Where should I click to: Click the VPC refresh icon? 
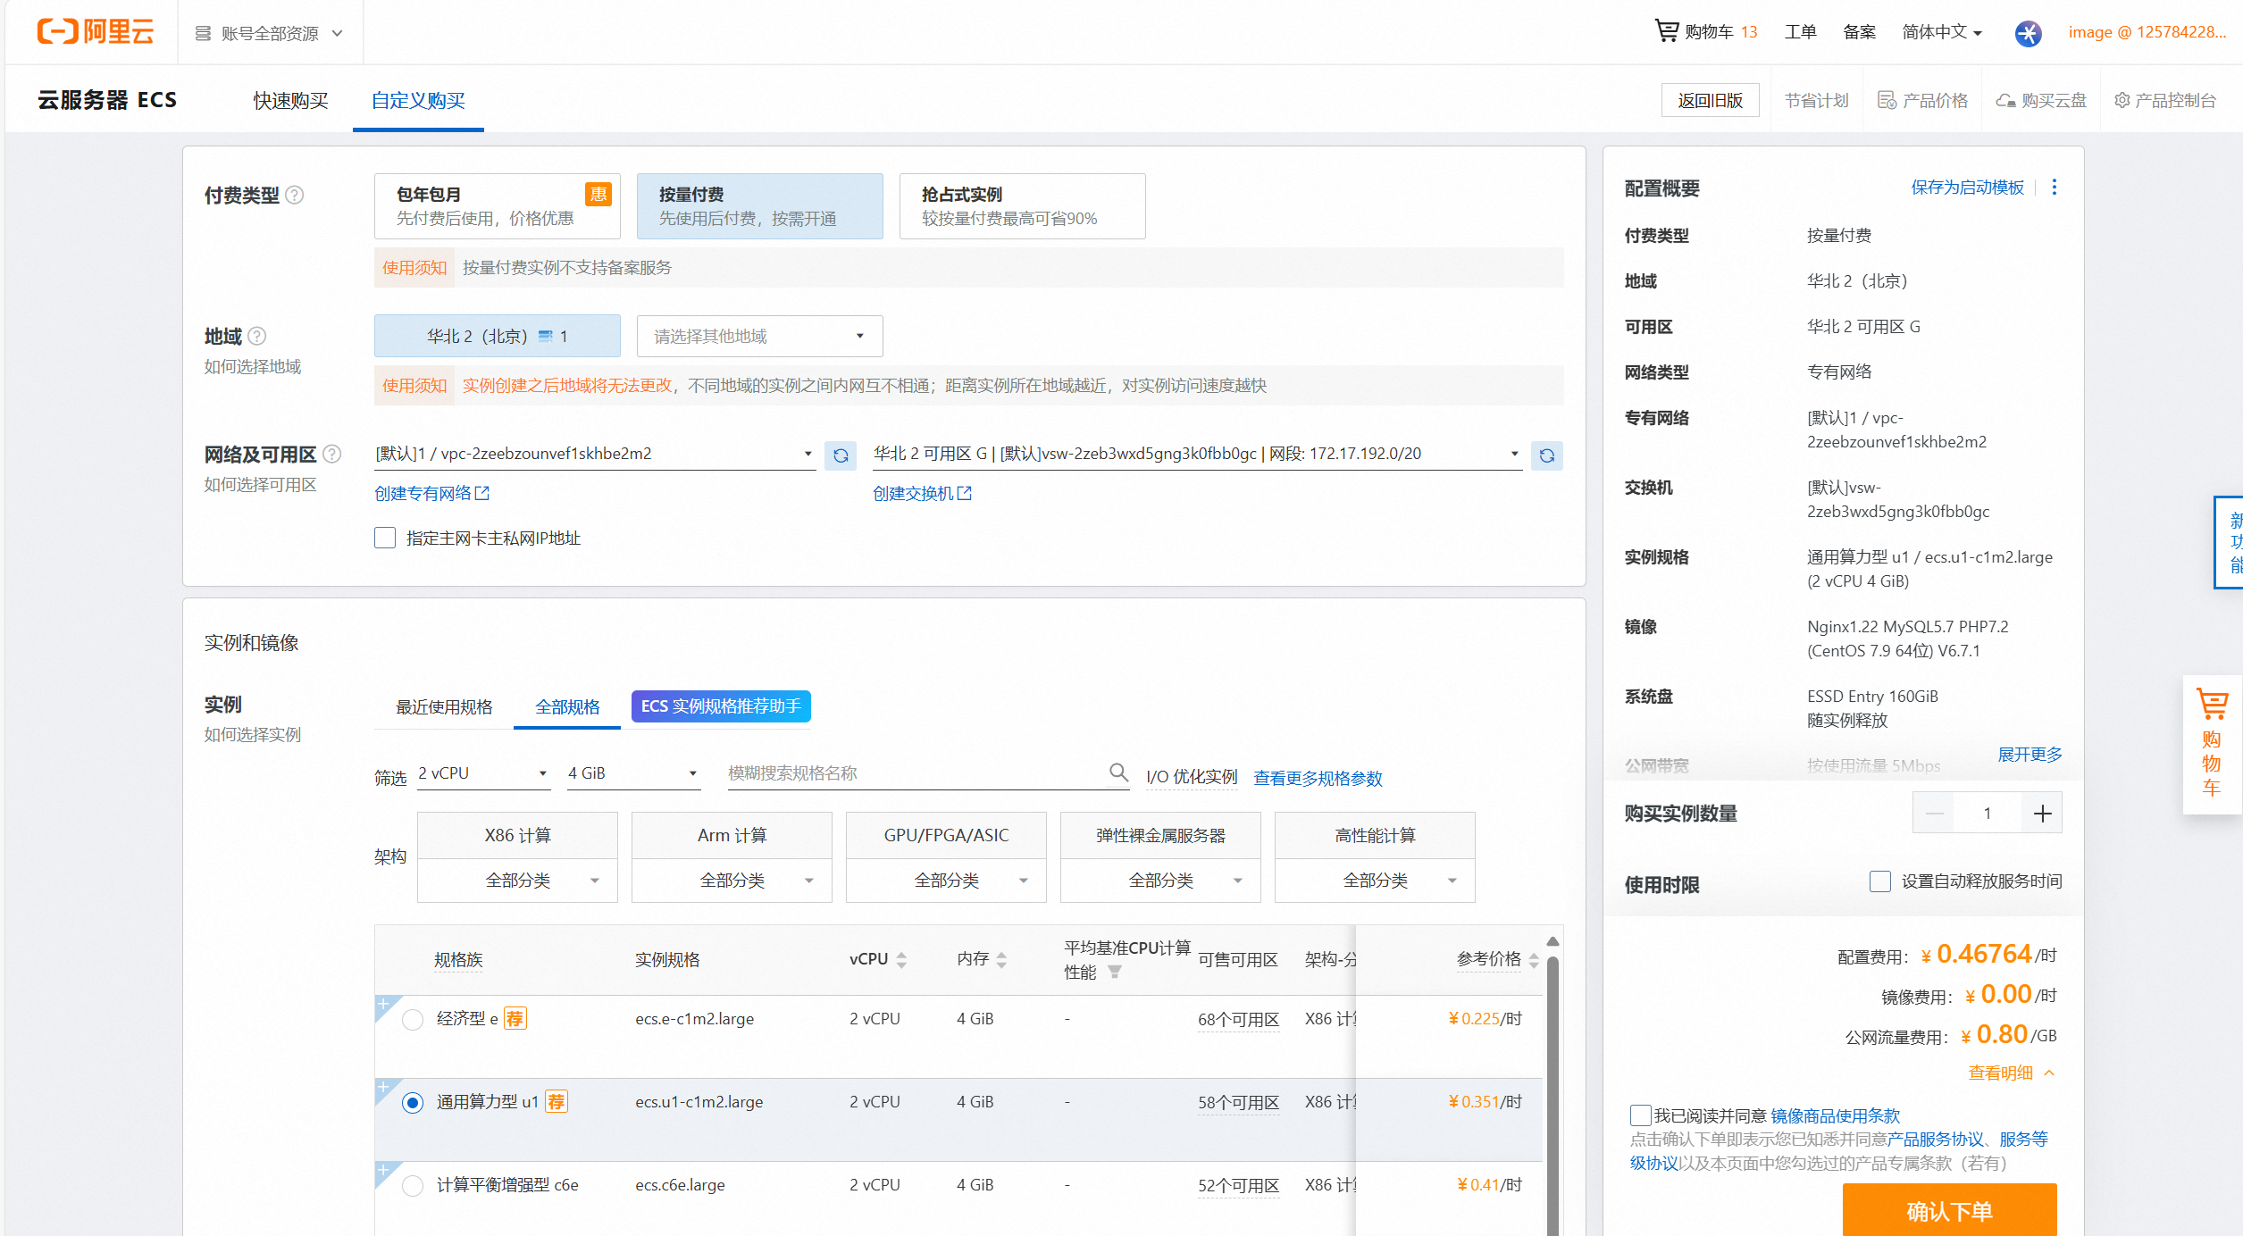pyautogui.click(x=841, y=455)
